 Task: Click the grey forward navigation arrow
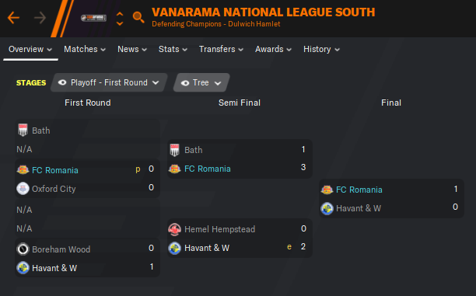(x=40, y=18)
